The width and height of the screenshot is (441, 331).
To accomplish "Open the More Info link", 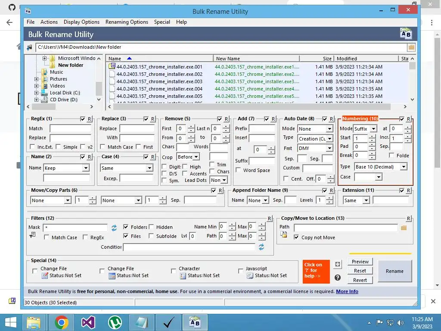I will tap(347, 291).
